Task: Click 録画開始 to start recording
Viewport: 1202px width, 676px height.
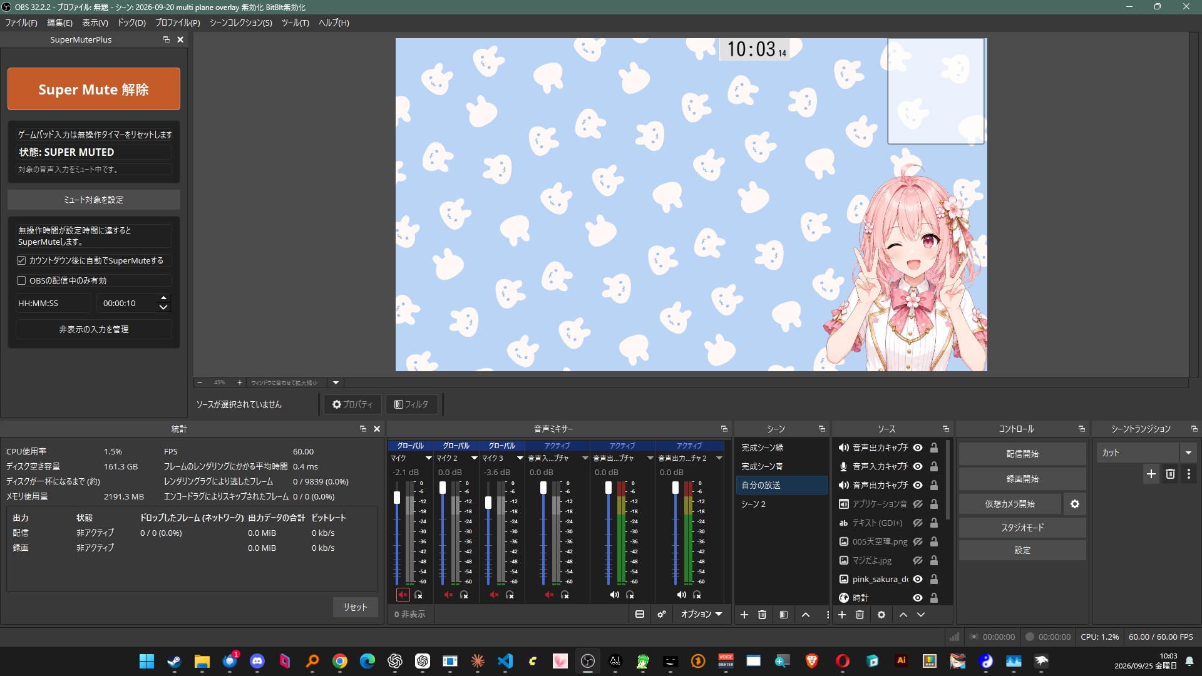Action: [1022, 479]
